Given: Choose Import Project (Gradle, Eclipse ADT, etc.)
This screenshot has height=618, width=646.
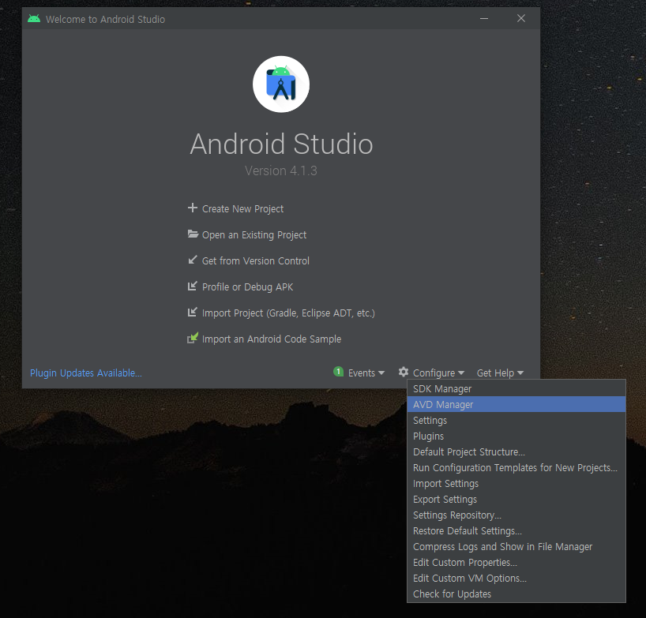Looking at the screenshot, I should (288, 313).
